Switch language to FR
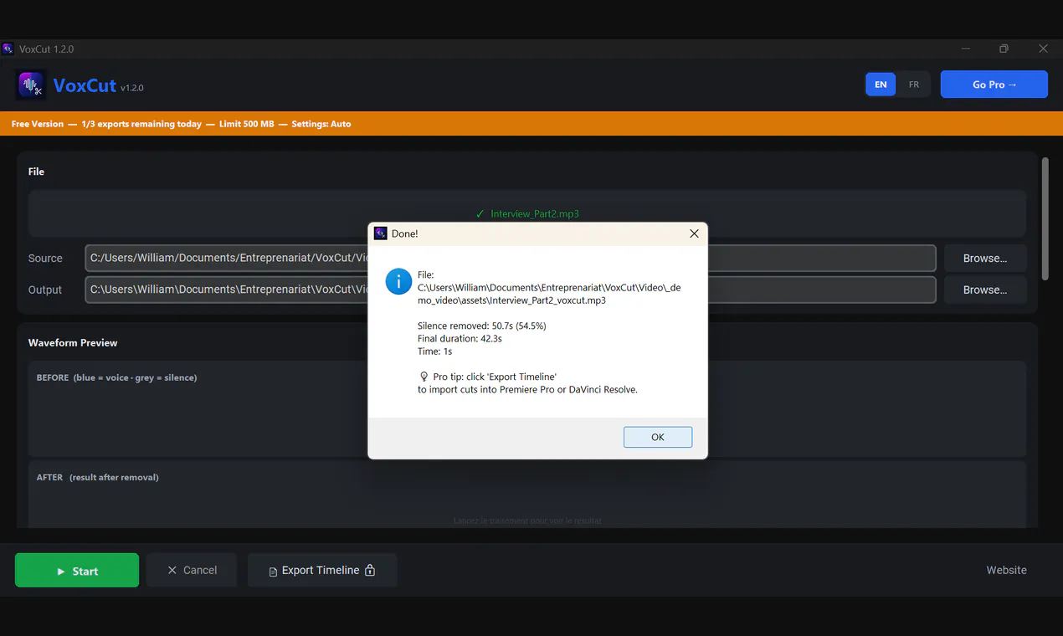This screenshot has width=1063, height=636. [914, 85]
